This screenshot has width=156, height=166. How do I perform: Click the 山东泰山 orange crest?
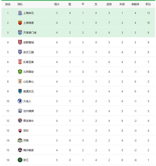tap(20, 81)
